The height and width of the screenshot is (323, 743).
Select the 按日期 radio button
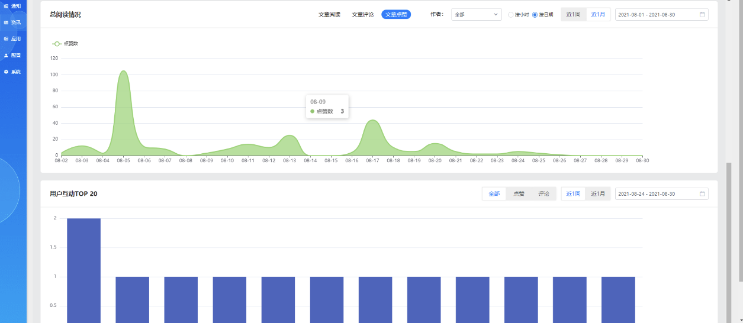point(535,14)
